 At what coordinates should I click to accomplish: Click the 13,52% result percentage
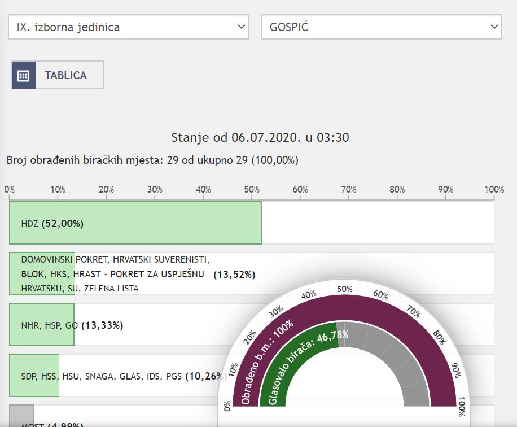pyautogui.click(x=234, y=274)
